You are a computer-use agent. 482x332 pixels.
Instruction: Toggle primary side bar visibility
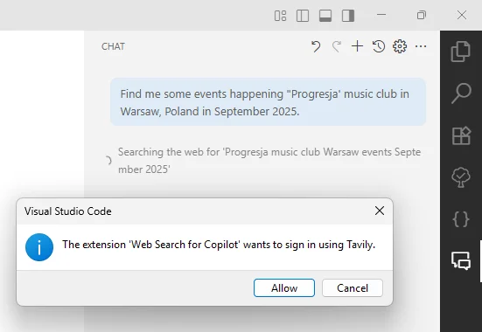pos(303,16)
